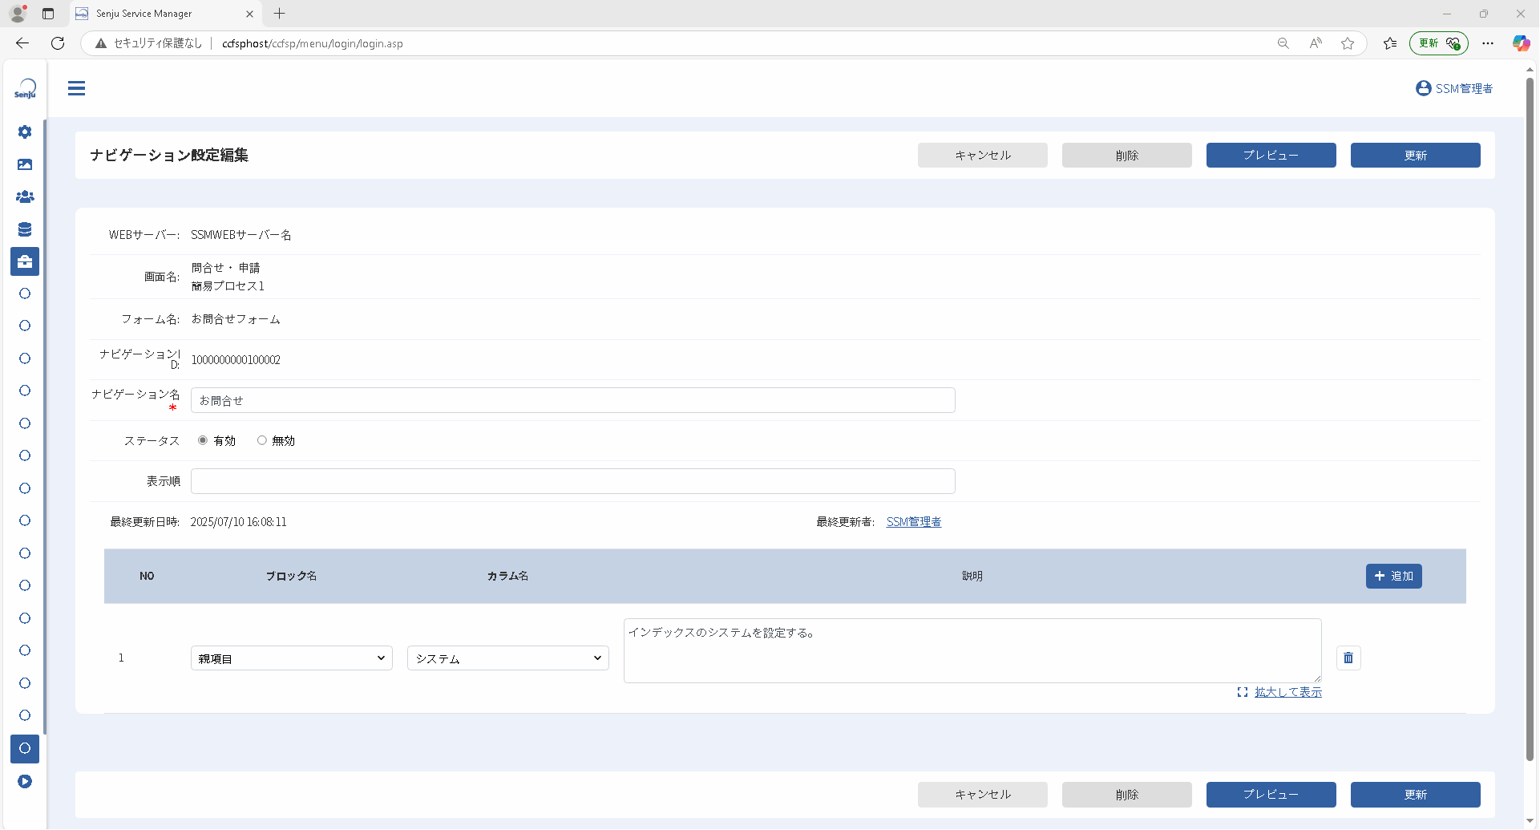Switch to the Senju Service Manager tab

164,14
